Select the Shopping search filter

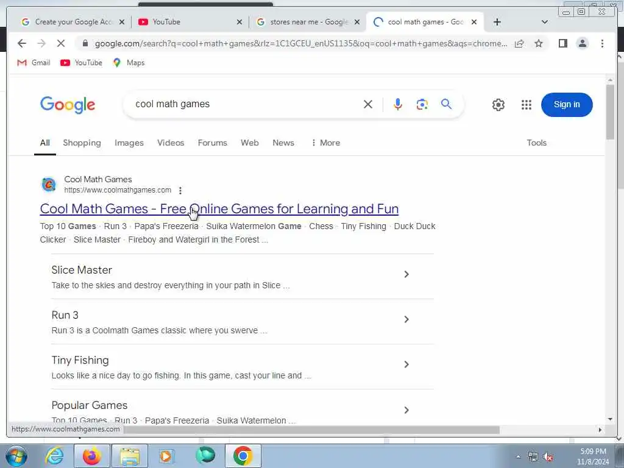tap(82, 143)
